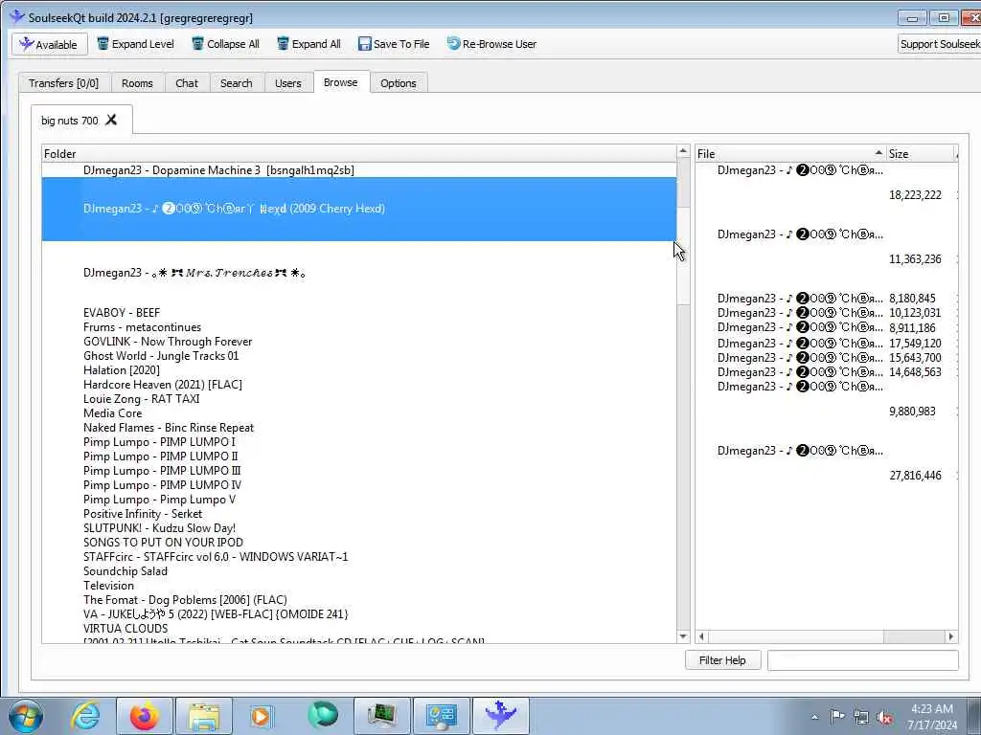Select the file sized 17,549,120
The height and width of the screenshot is (735, 981).
point(826,344)
